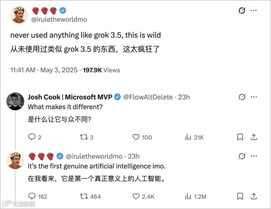Open more options on the last reply
271x209 pixels.
click(x=254, y=156)
